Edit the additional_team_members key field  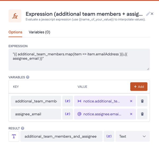[36, 101]
